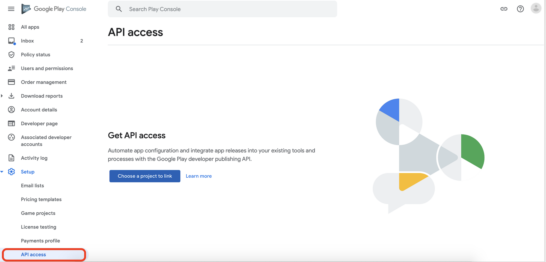Open Payments profile under Setup

click(40, 241)
